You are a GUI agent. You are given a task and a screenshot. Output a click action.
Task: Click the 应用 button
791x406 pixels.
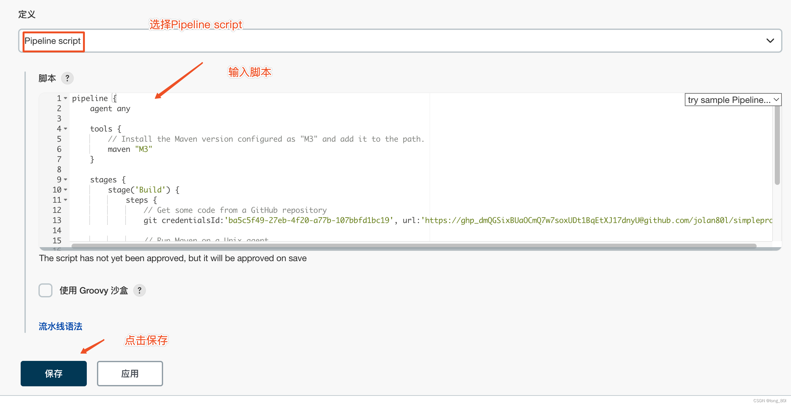coord(130,374)
